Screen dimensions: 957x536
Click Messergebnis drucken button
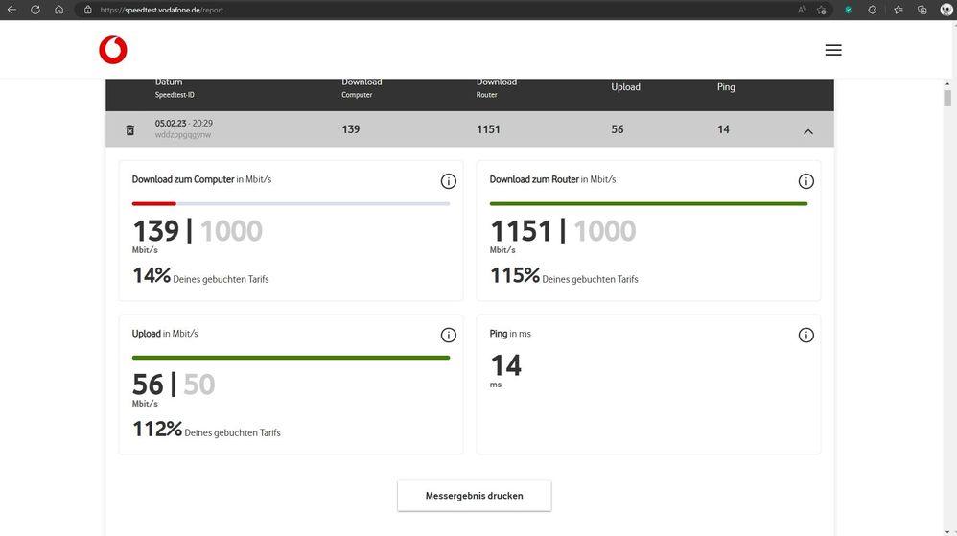(x=475, y=496)
